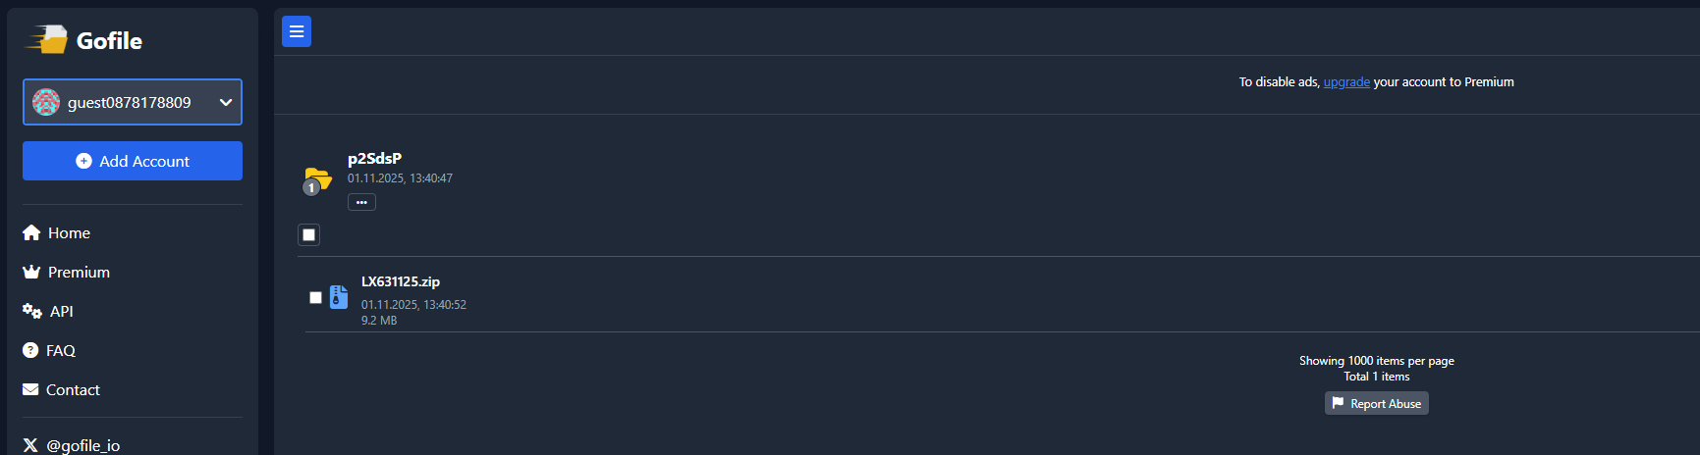Click the Home house icon
The width and height of the screenshot is (1700, 455).
[31, 233]
